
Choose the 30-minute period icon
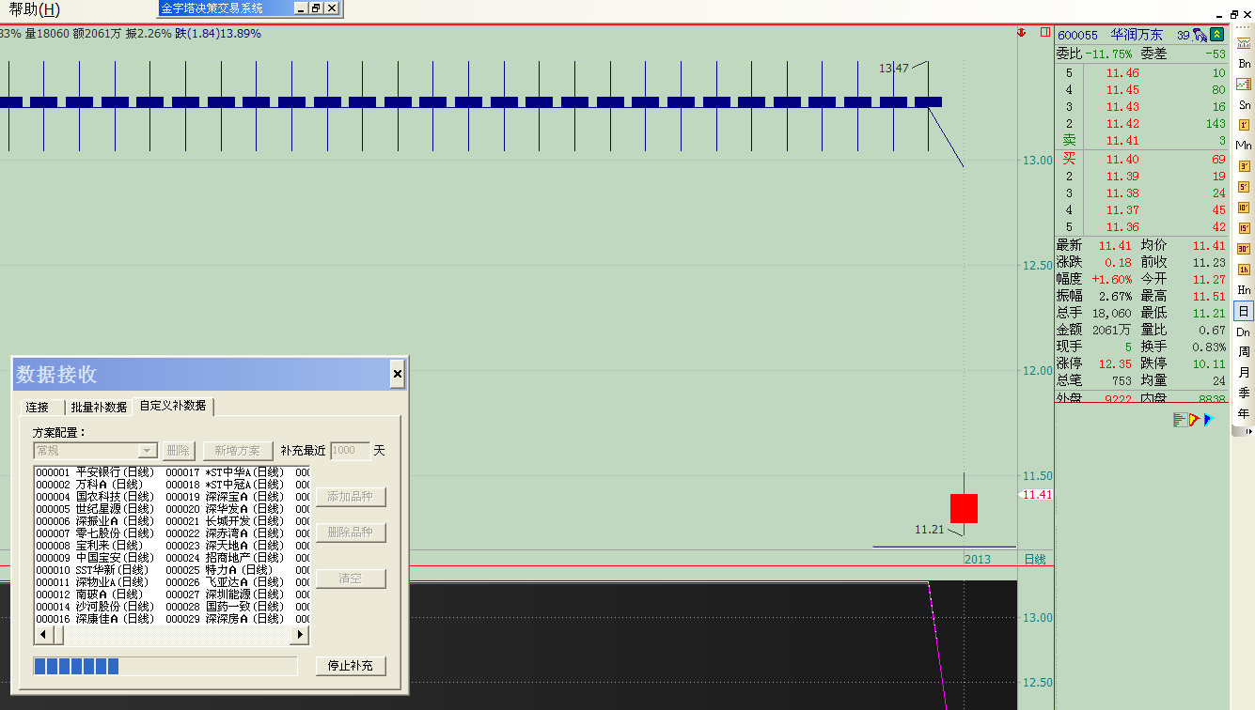tap(1243, 249)
